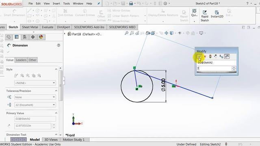Click Previous View icon

click(137, 33)
